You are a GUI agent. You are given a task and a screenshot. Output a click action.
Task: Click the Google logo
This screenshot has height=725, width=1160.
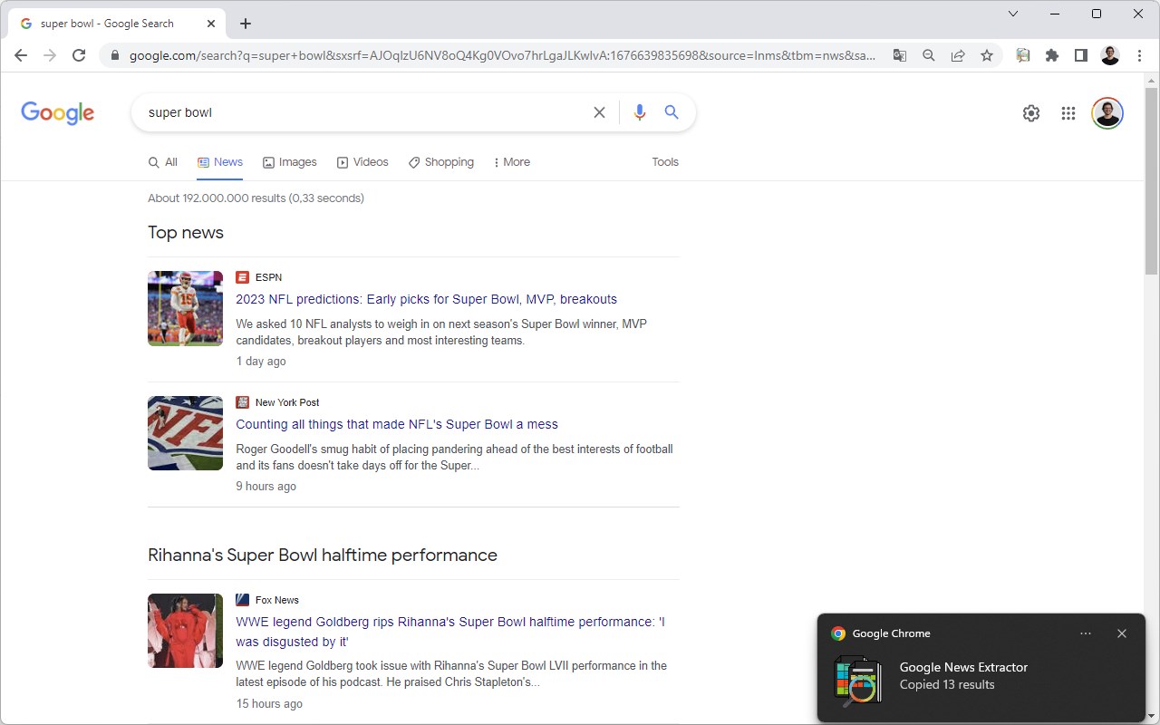click(58, 113)
